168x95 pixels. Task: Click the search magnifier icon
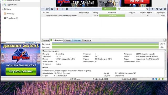[x=147, y=9]
